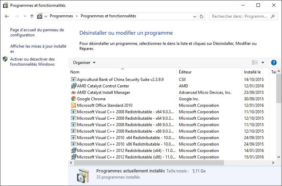
Task: Select Visual C++ 2008 x86 icon dated 11/10/2015
Action: (x=73, y=125)
